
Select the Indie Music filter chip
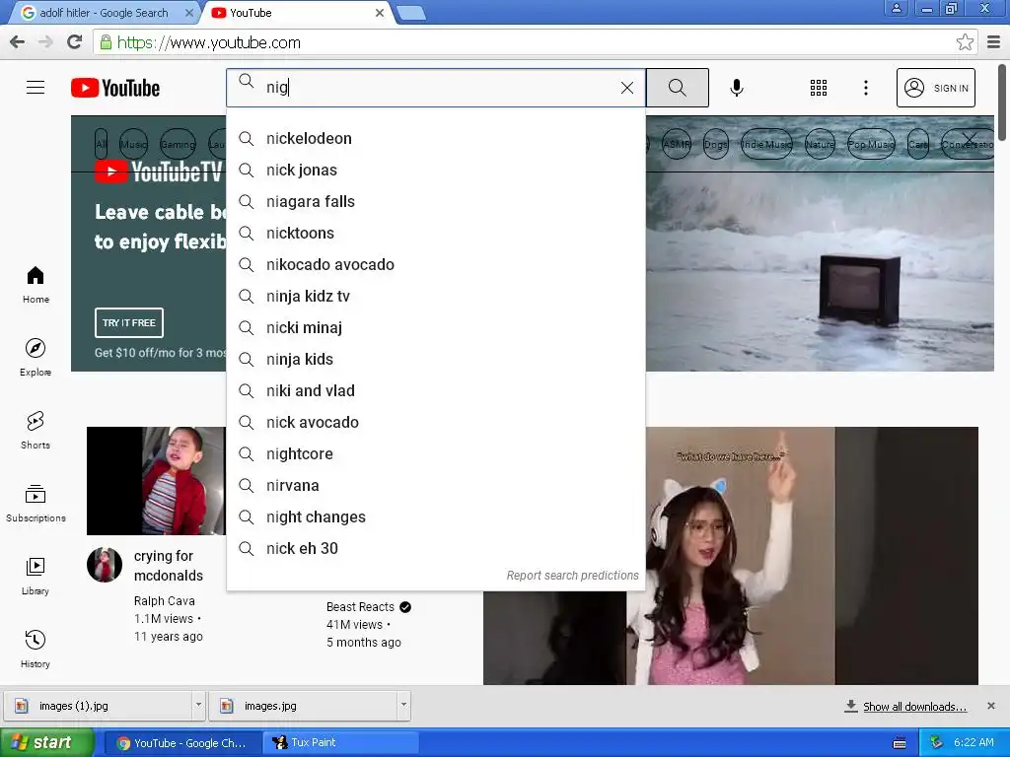click(765, 144)
